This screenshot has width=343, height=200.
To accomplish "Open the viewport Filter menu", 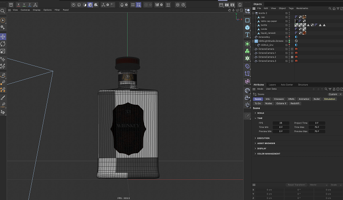I will [58, 10].
